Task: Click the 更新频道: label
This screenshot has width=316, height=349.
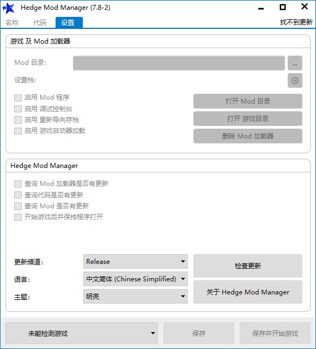Action: click(x=28, y=262)
